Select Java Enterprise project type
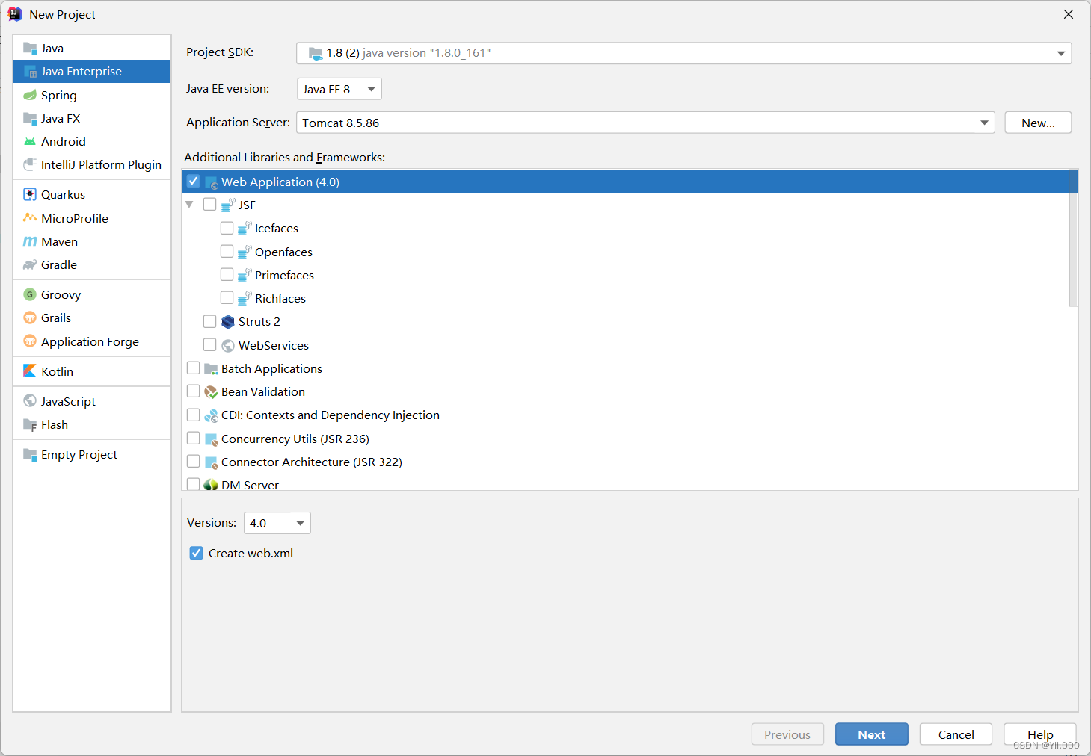The image size is (1091, 756). [x=92, y=72]
